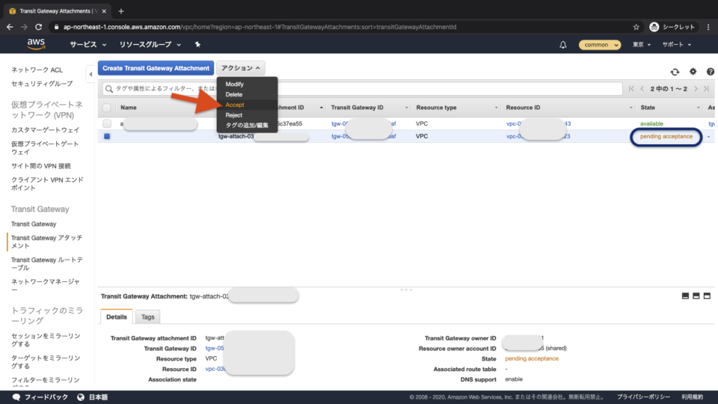Toggle the select-all header checkbox

point(107,108)
